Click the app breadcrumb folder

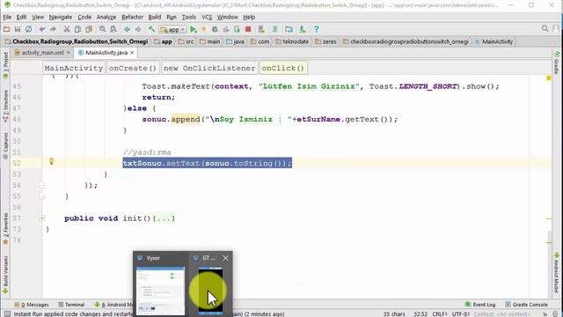point(163,41)
